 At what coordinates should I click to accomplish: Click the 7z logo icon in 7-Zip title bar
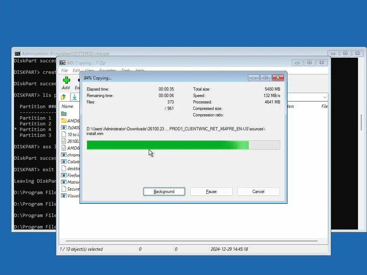(62, 63)
